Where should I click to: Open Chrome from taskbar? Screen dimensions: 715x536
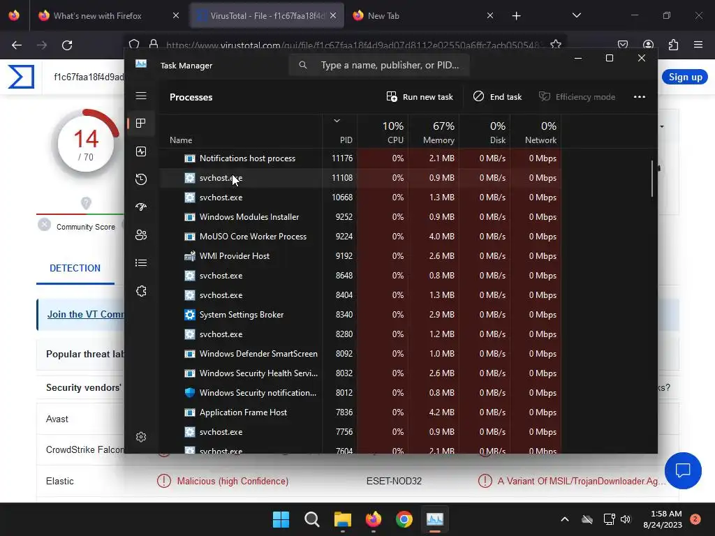[404, 519]
